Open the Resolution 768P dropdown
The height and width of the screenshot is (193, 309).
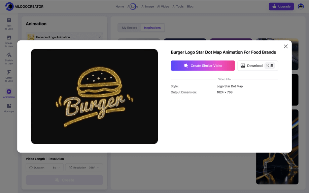84,167
